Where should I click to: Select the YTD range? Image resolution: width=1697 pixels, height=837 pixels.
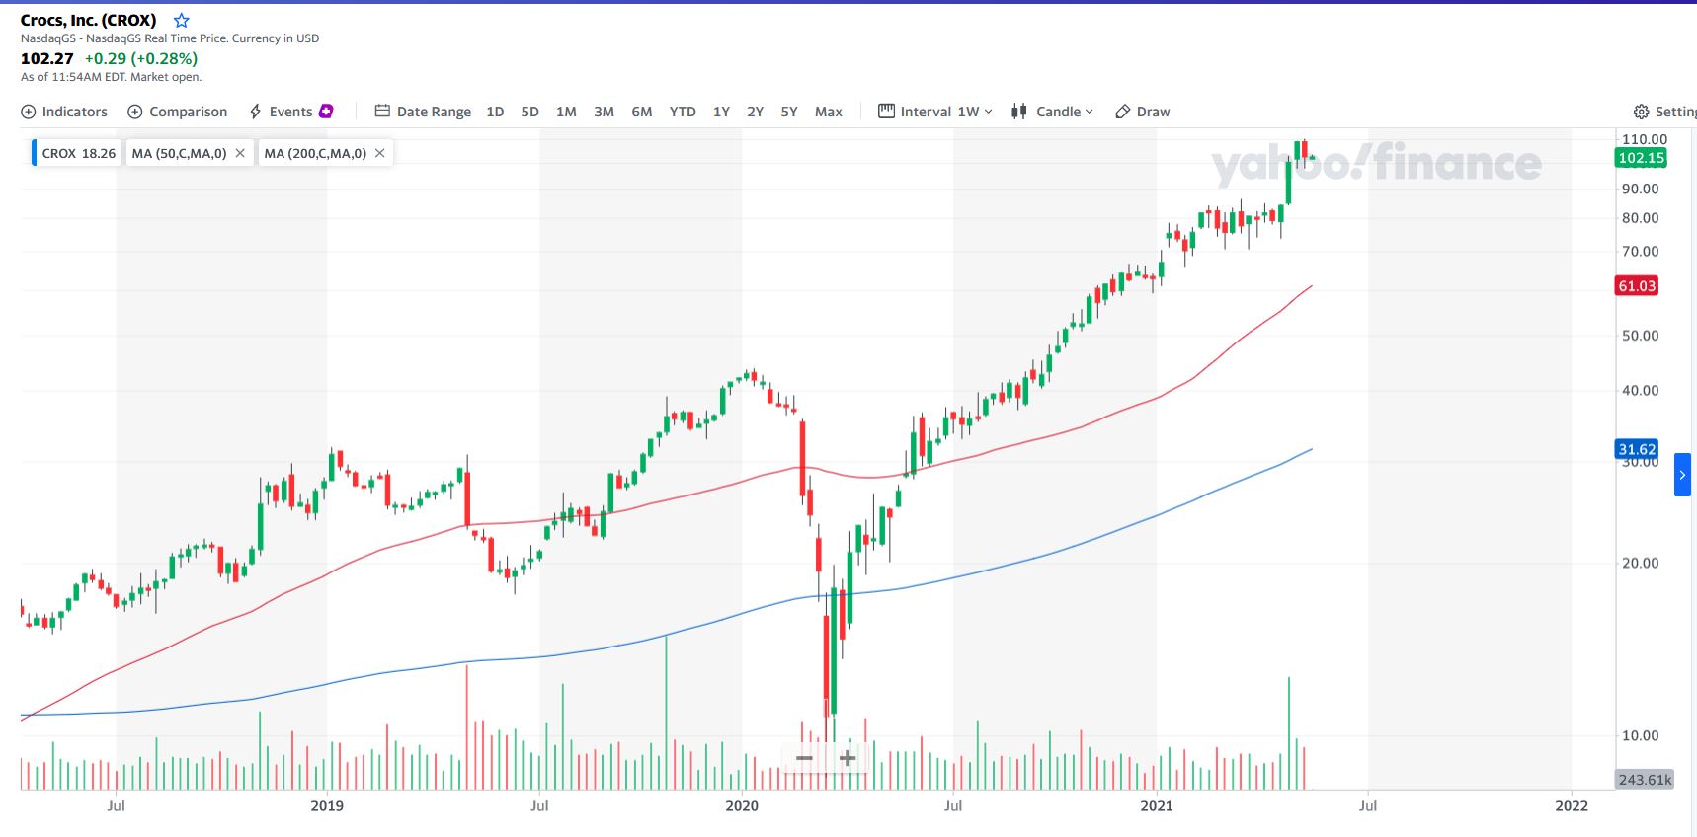[683, 112]
